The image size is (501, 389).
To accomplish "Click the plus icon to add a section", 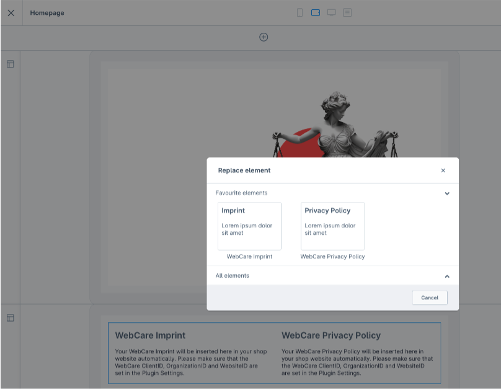I will click(264, 37).
